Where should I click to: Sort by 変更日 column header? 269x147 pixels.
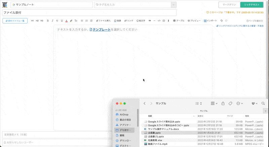tap(200, 116)
